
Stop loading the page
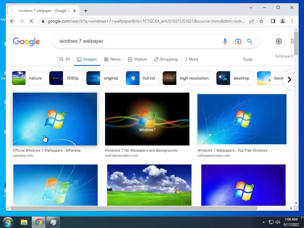[x=31, y=21]
